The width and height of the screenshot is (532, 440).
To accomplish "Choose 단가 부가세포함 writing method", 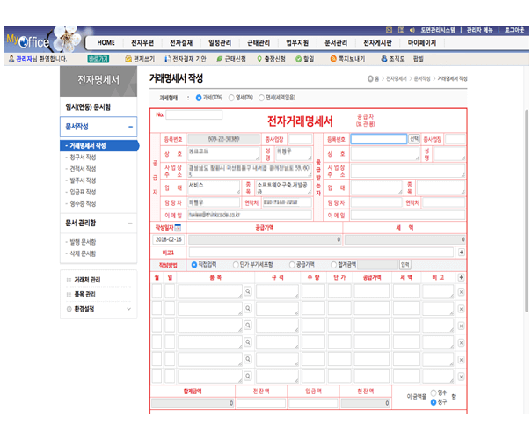I will coord(236,265).
